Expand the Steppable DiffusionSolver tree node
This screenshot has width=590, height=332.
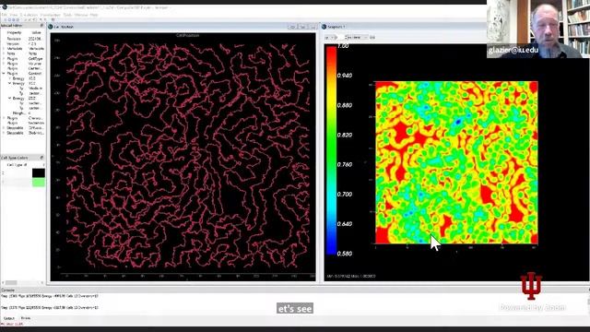click(4, 127)
